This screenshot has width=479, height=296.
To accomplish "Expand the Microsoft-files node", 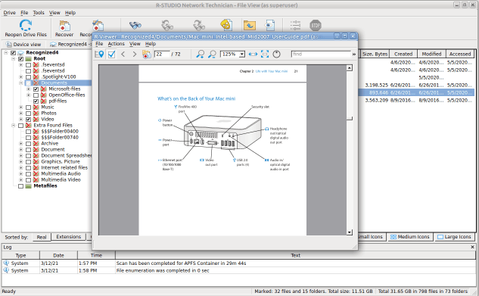I will 29,89.
